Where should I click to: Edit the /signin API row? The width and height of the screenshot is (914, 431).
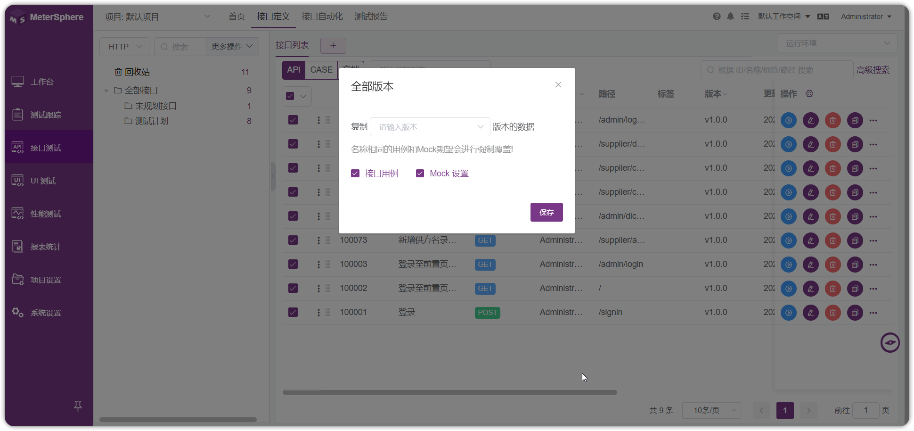(810, 313)
